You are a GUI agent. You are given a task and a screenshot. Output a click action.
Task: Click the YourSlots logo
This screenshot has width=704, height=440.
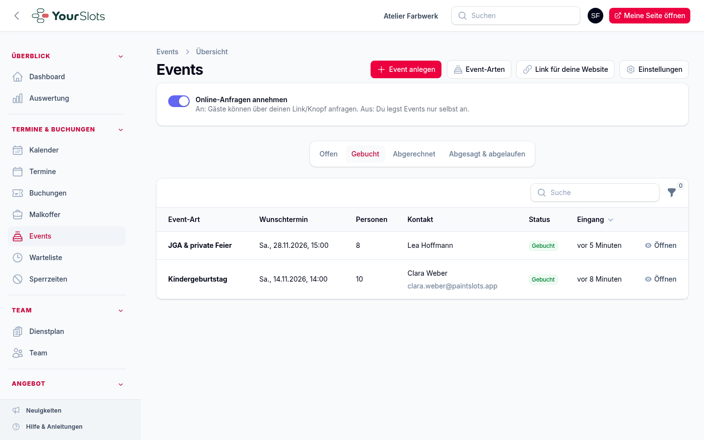coord(68,16)
